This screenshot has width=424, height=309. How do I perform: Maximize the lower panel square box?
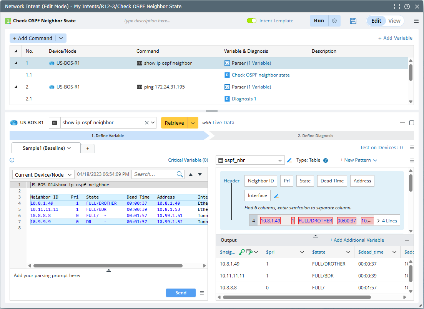411,123
